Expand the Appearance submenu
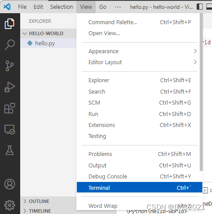Viewport: 212px width, 214px height. (x=140, y=51)
